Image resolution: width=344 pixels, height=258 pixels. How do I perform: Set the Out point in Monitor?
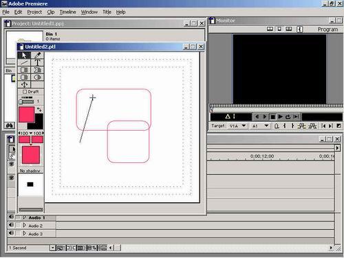click(x=292, y=126)
